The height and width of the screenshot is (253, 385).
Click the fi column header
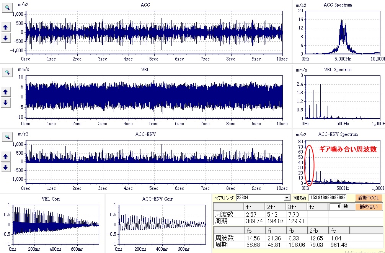276,230
